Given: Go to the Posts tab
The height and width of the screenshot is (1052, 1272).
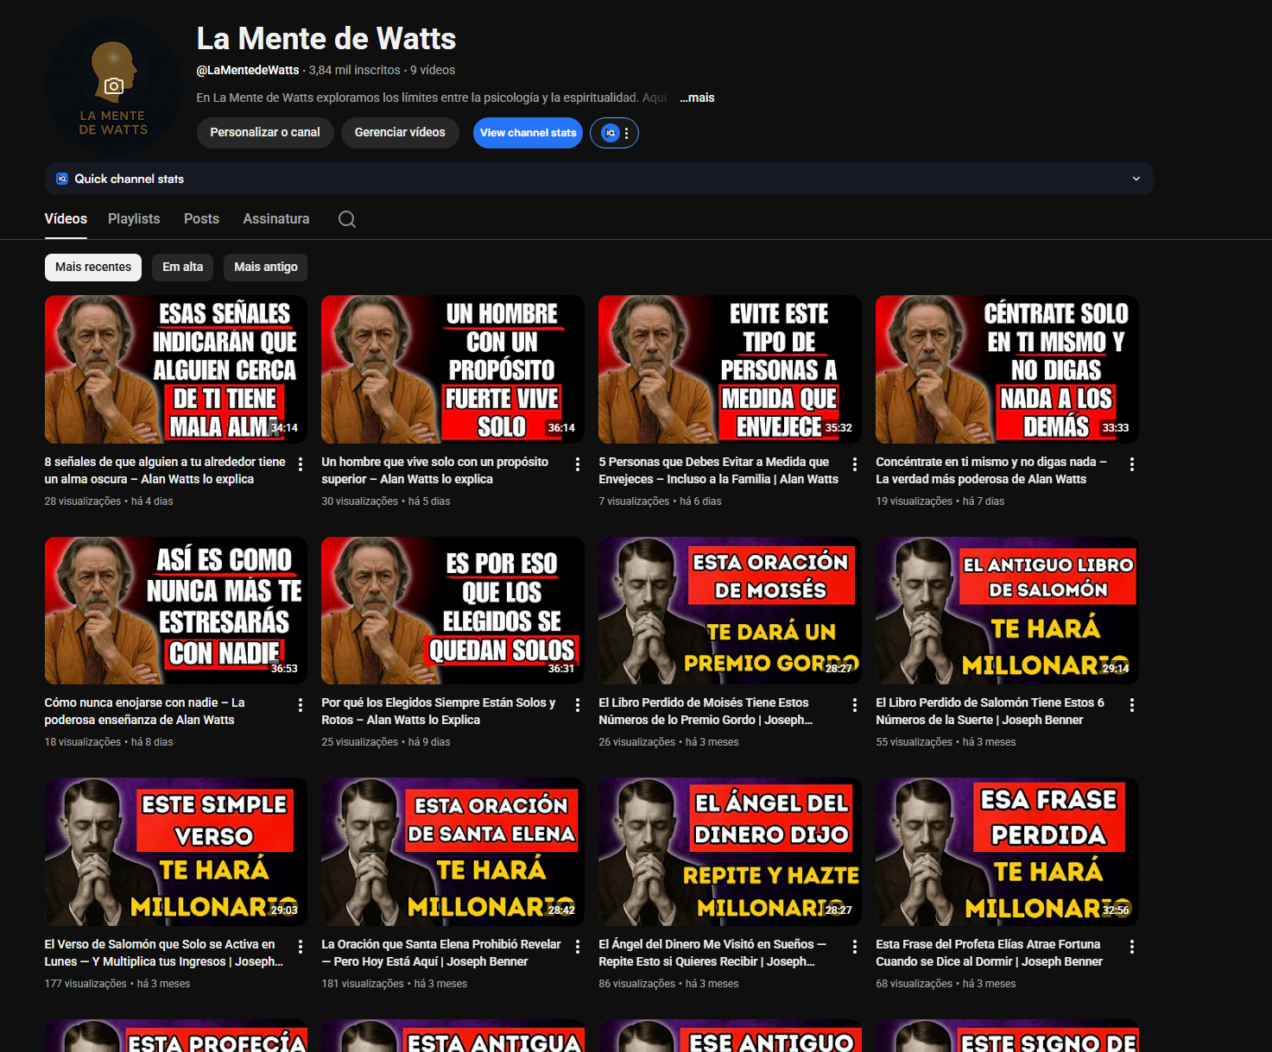Looking at the screenshot, I should coord(201,219).
